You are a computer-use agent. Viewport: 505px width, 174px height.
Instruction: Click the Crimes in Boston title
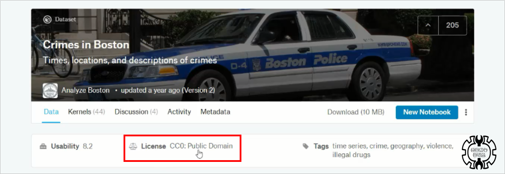pyautogui.click(x=86, y=45)
